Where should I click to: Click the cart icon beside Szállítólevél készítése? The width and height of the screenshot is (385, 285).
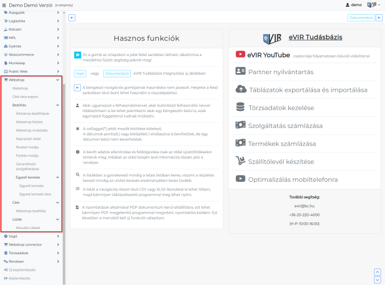[x=240, y=161]
